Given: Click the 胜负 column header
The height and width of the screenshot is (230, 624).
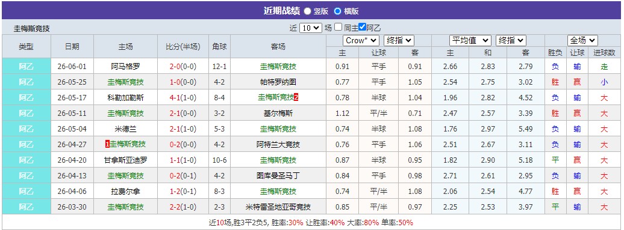Looking at the screenshot, I should pyautogui.click(x=555, y=52).
